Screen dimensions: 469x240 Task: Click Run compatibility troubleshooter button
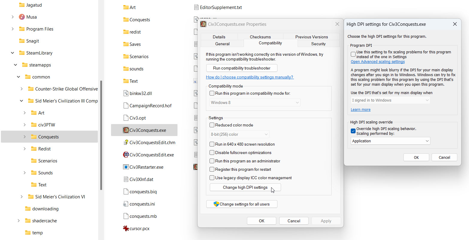click(242, 68)
